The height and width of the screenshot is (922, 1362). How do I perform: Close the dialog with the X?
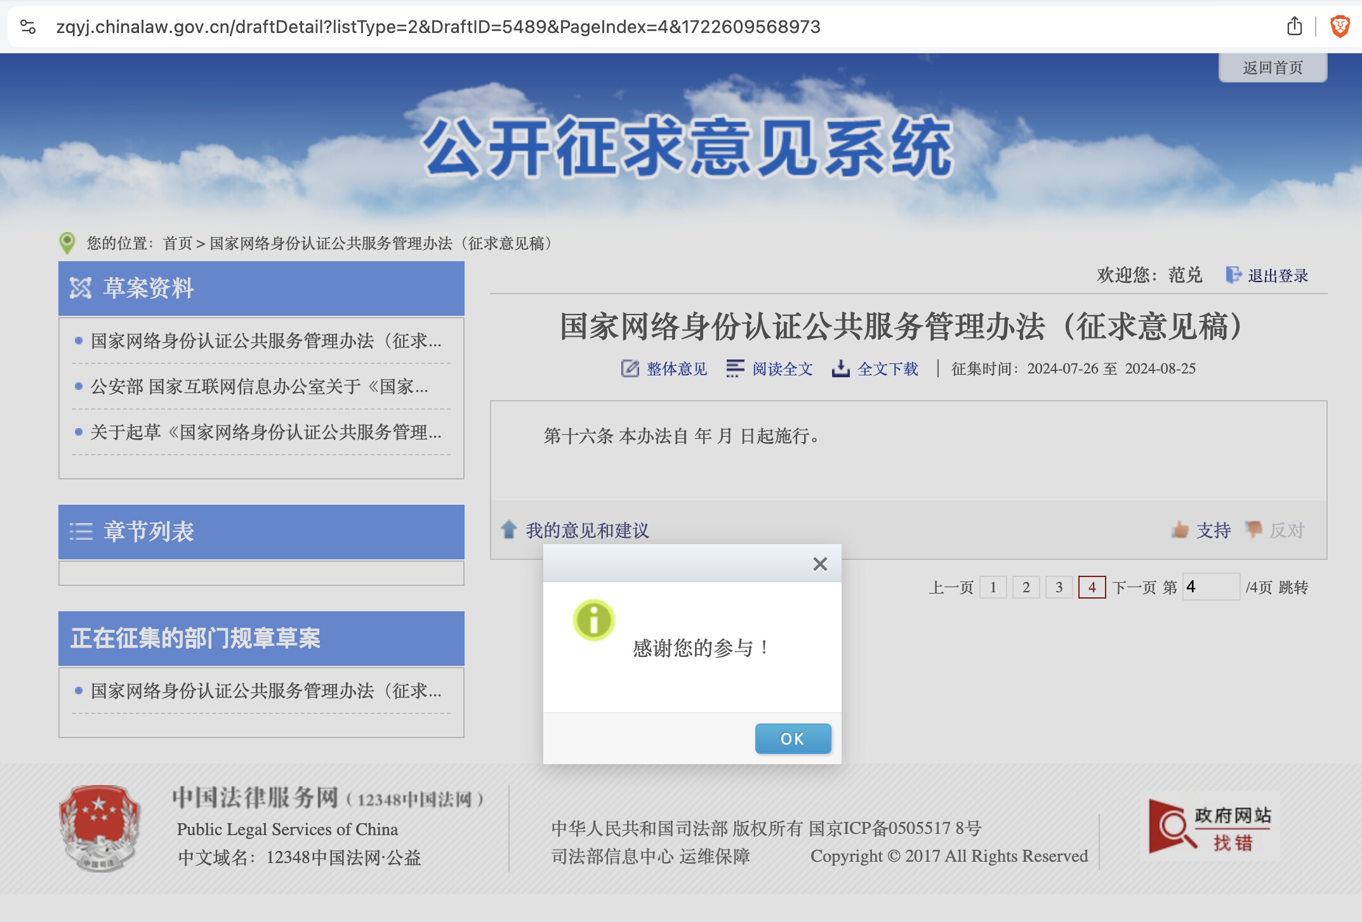(819, 564)
